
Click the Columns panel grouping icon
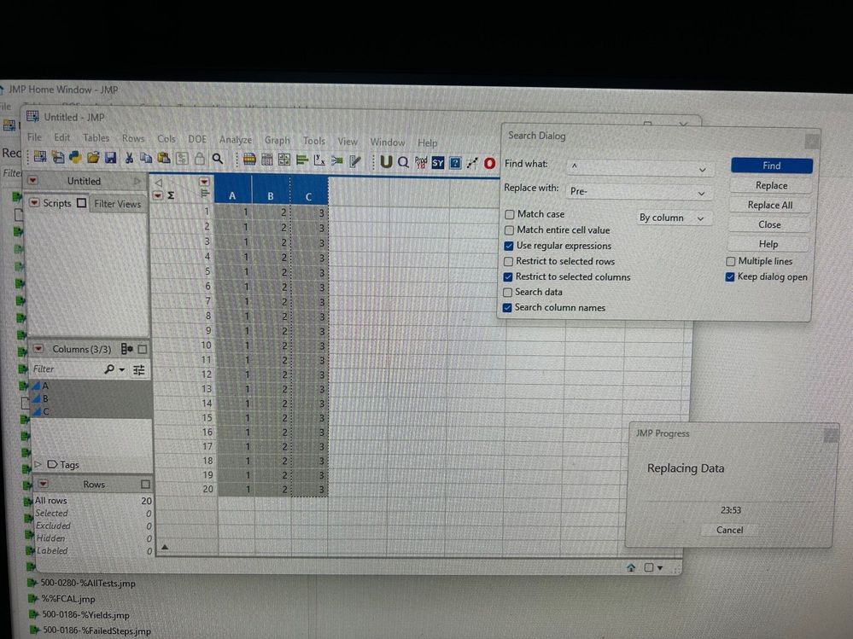[x=126, y=349]
